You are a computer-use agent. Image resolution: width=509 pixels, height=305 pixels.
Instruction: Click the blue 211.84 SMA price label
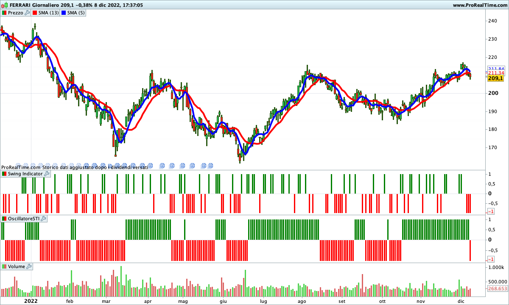click(496, 69)
